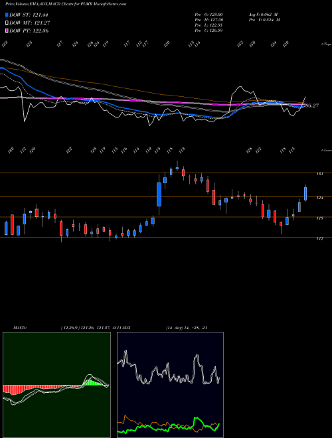Click the 'Pre O: 123.00' value
The height and width of the screenshot is (438, 332).
tap(208, 15)
